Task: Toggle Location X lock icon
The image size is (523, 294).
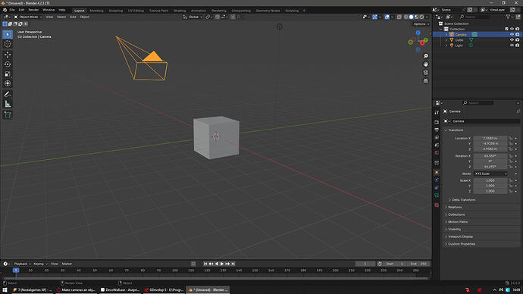Action: point(510,138)
